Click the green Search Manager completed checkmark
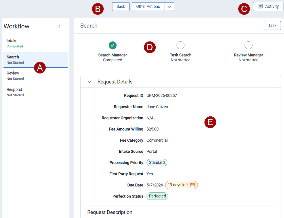The image size is (284, 218). [113, 45]
